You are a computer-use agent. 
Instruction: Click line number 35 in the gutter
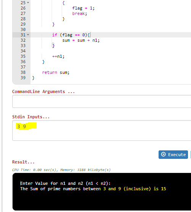(x=23, y=56)
